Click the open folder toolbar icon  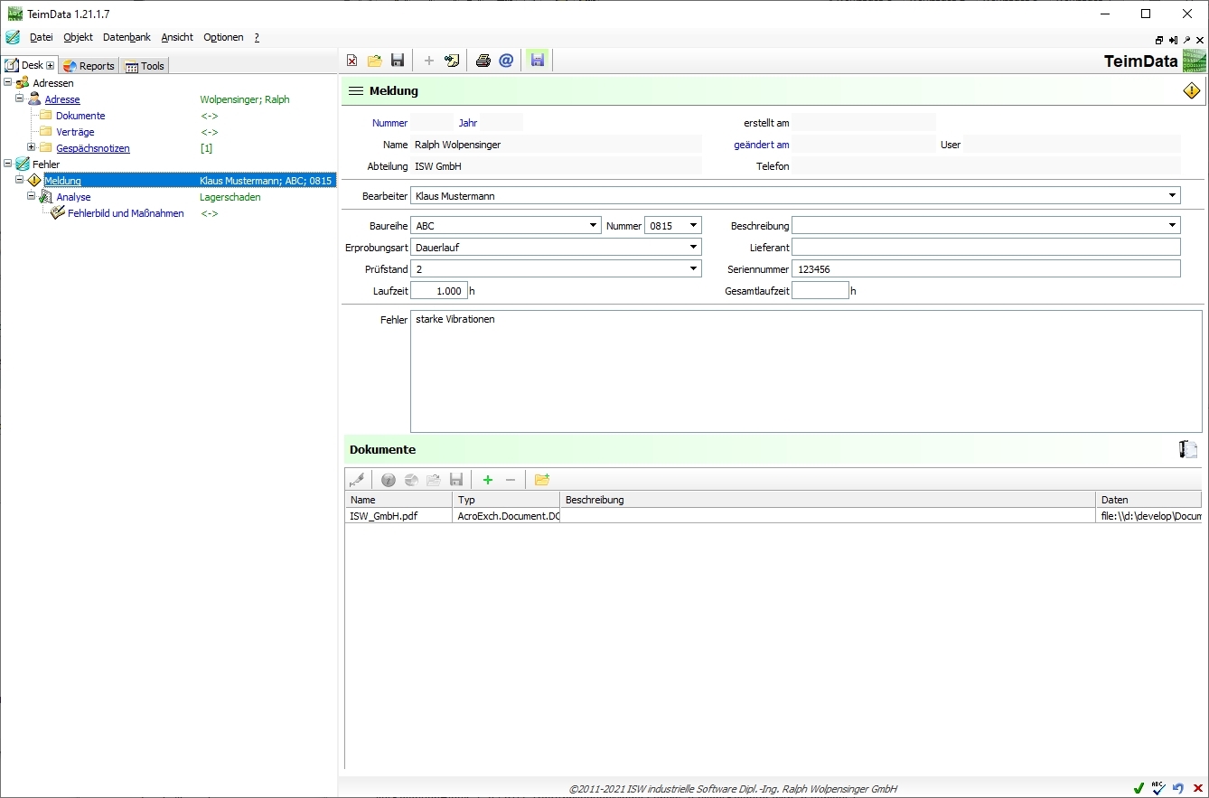(374, 61)
